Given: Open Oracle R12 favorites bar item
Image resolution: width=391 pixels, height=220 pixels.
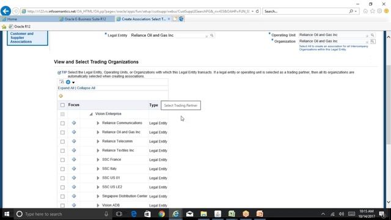Looking at the screenshot, I should point(20,26).
